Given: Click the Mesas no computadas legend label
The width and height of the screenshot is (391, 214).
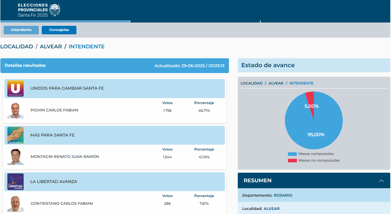Looking at the screenshot, I should click(319, 160).
